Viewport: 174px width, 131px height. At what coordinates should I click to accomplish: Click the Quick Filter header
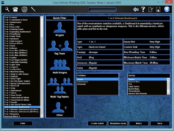pos(60,18)
